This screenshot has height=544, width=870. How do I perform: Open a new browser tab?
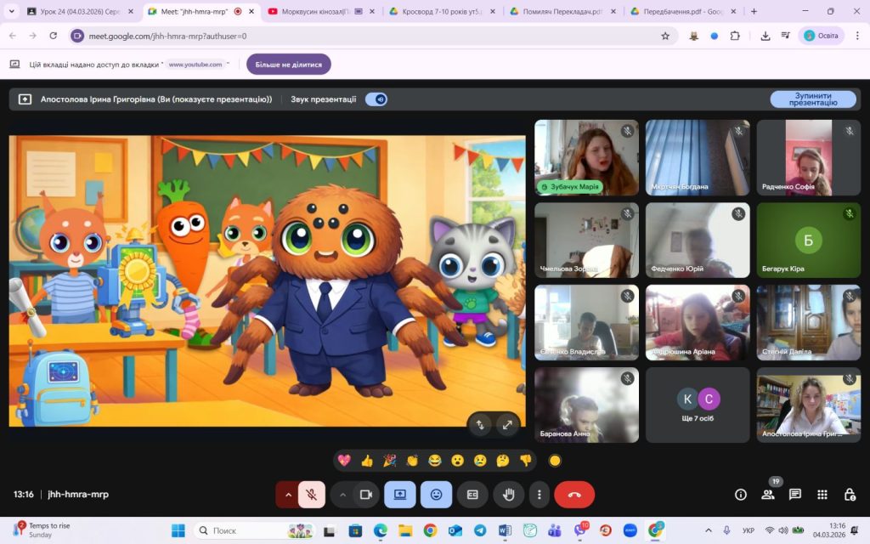point(754,11)
